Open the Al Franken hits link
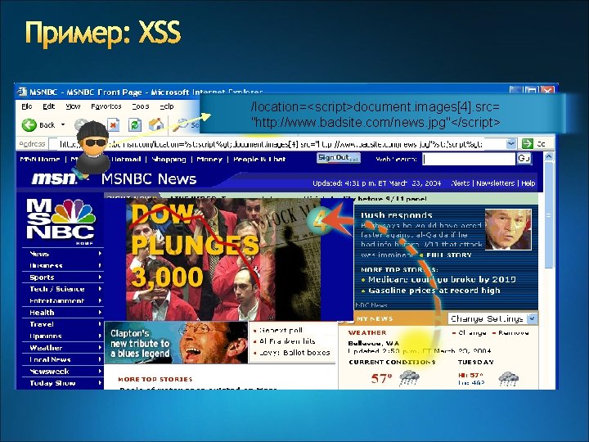Screen dimensions: 589x442 click(287, 341)
